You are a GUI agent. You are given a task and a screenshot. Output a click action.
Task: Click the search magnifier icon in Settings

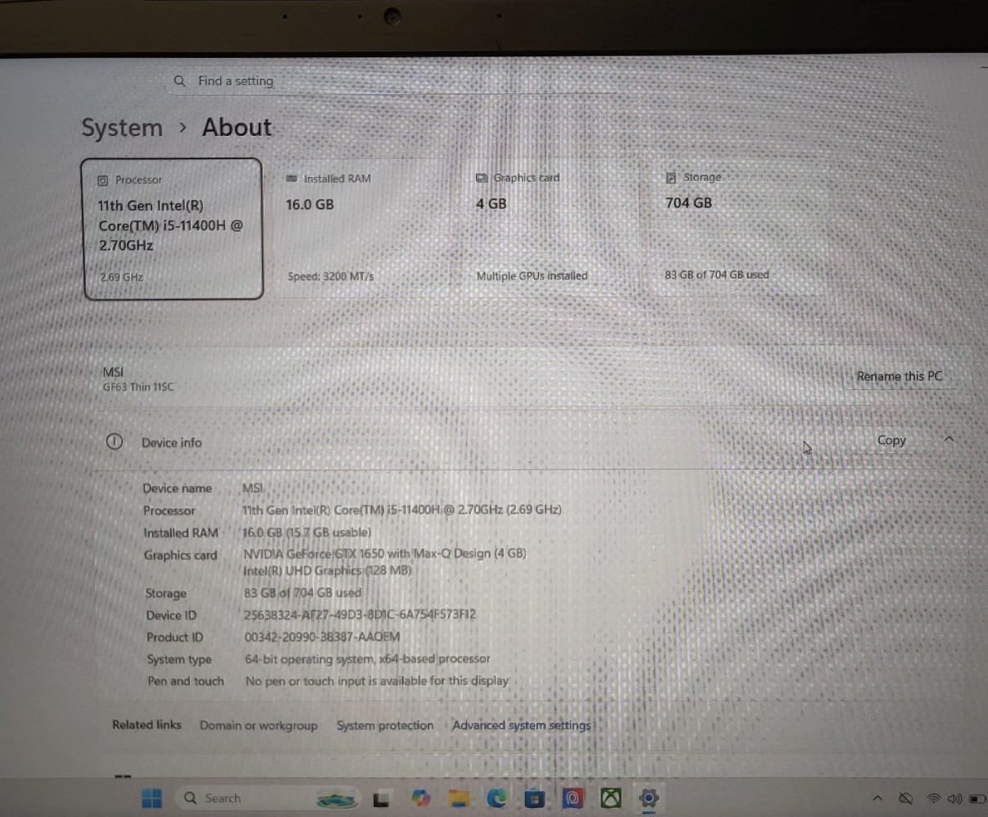[180, 81]
